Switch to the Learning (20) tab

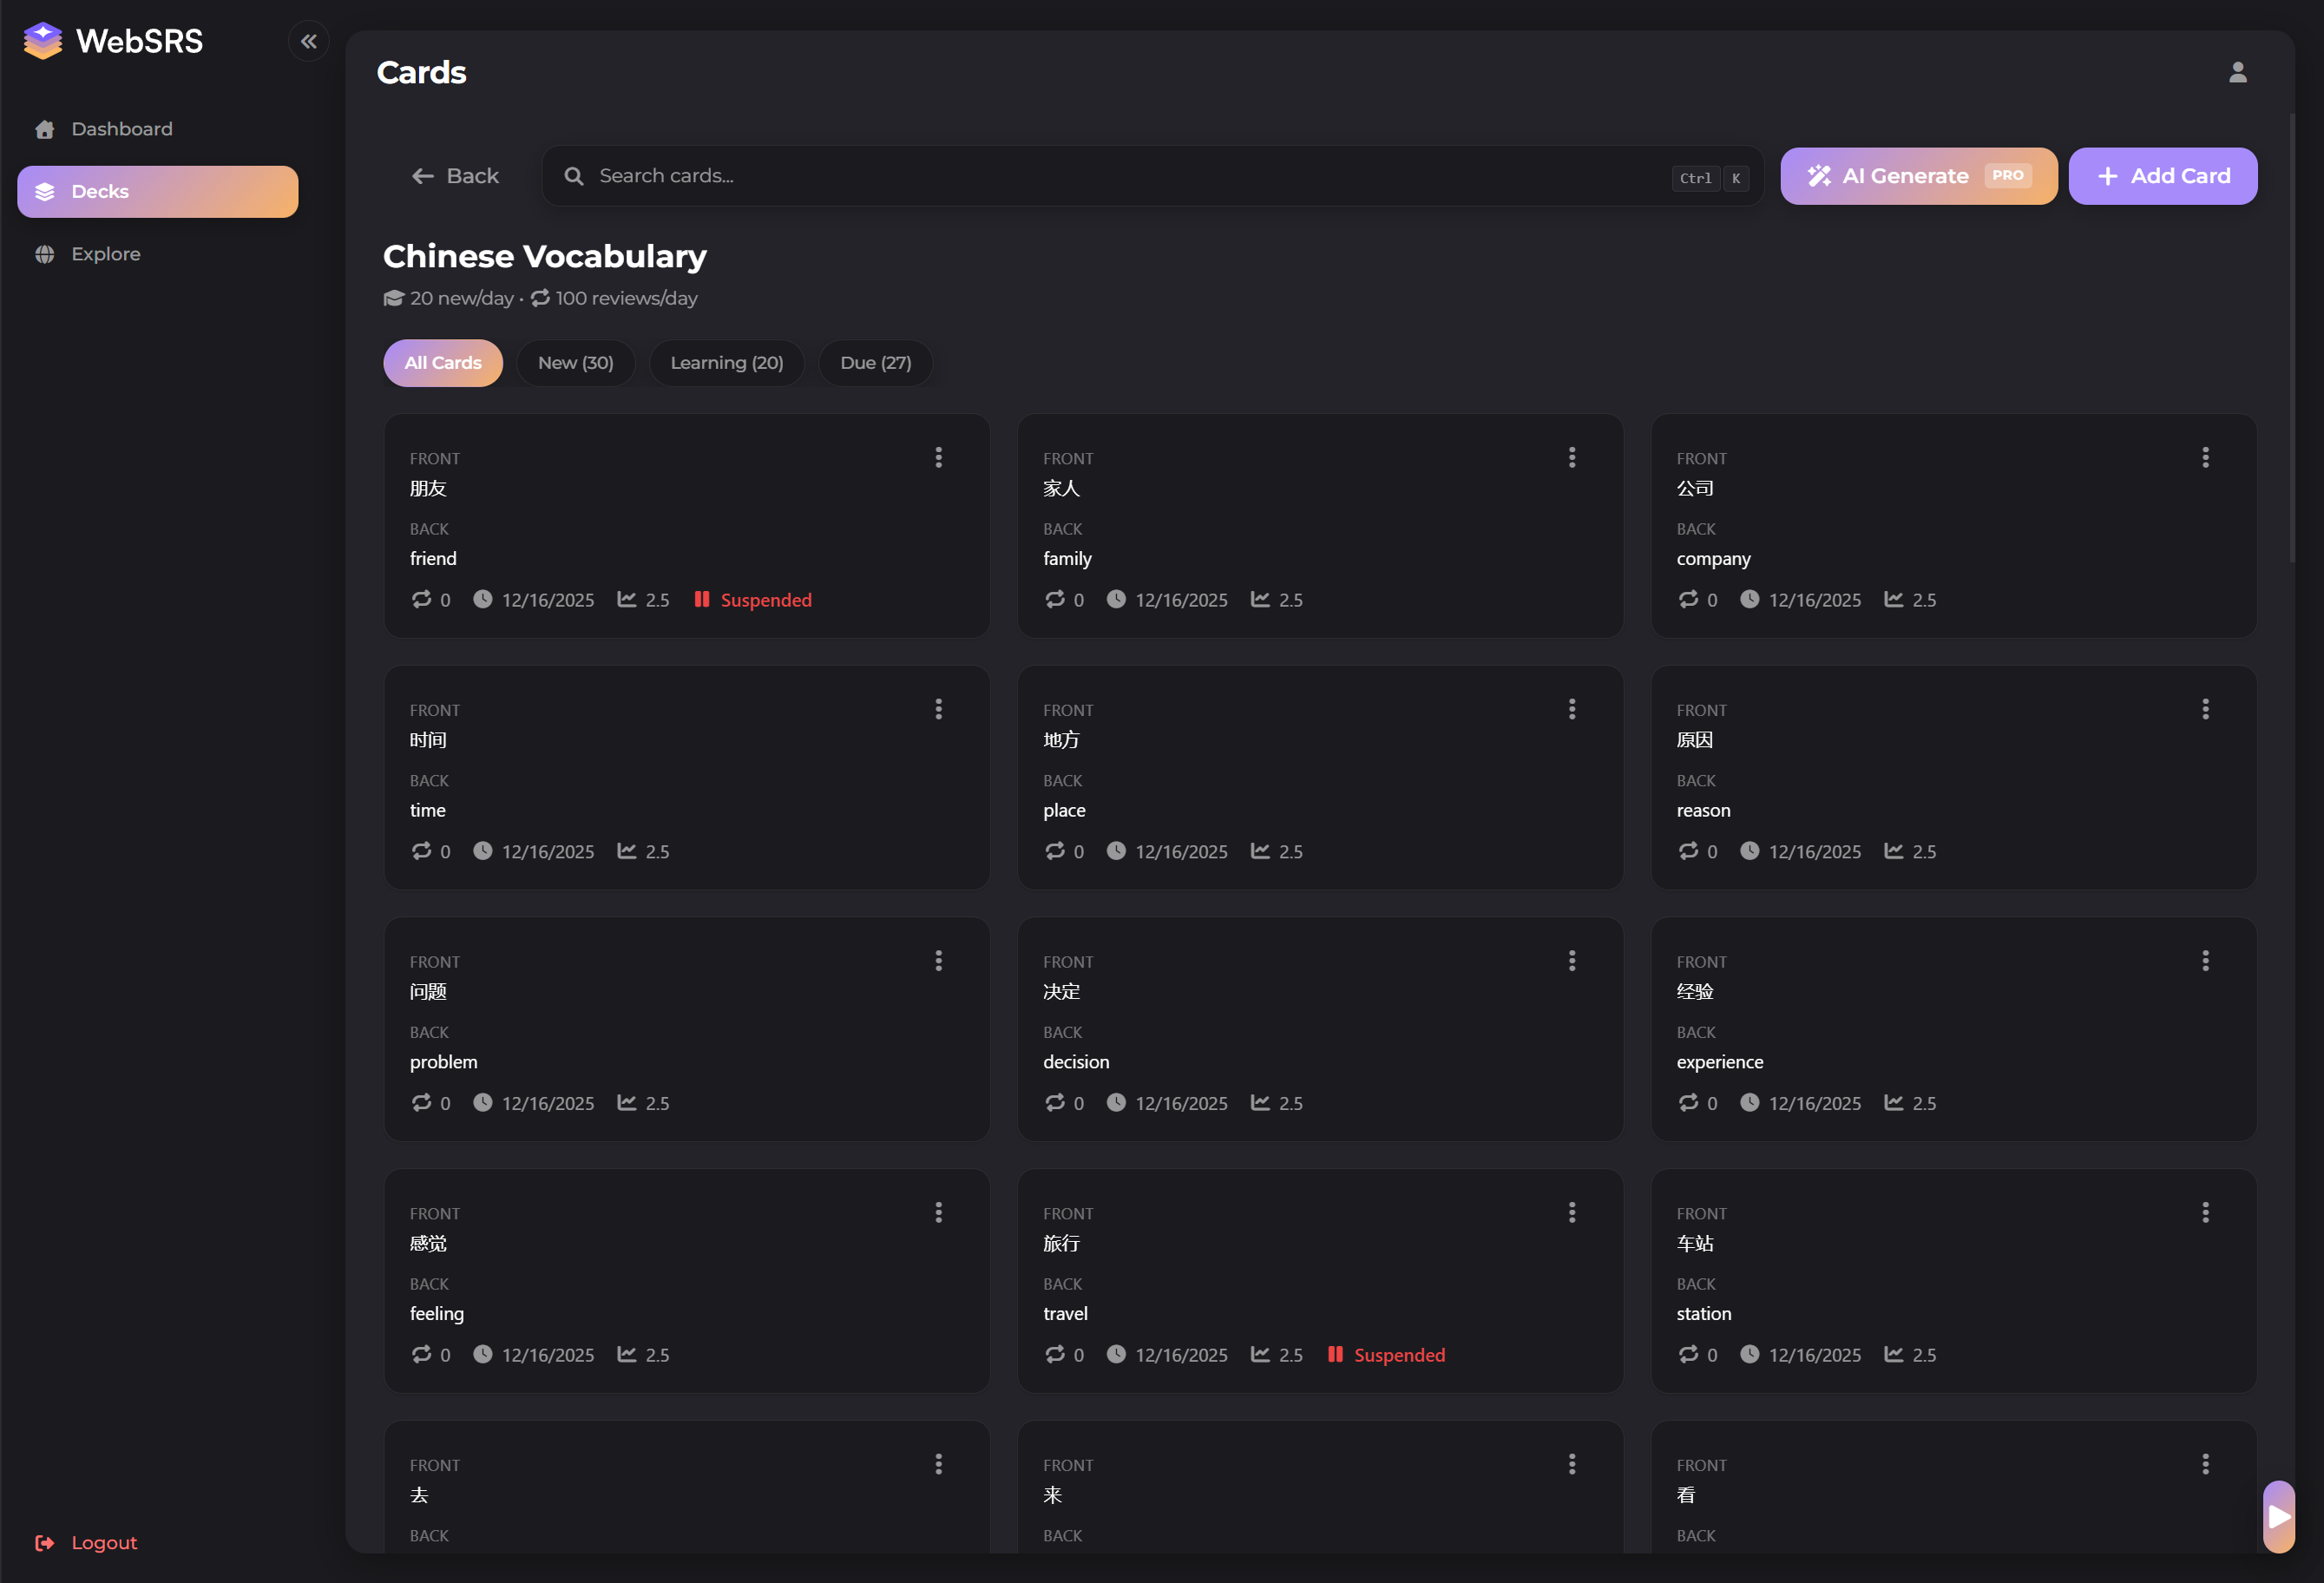727,363
